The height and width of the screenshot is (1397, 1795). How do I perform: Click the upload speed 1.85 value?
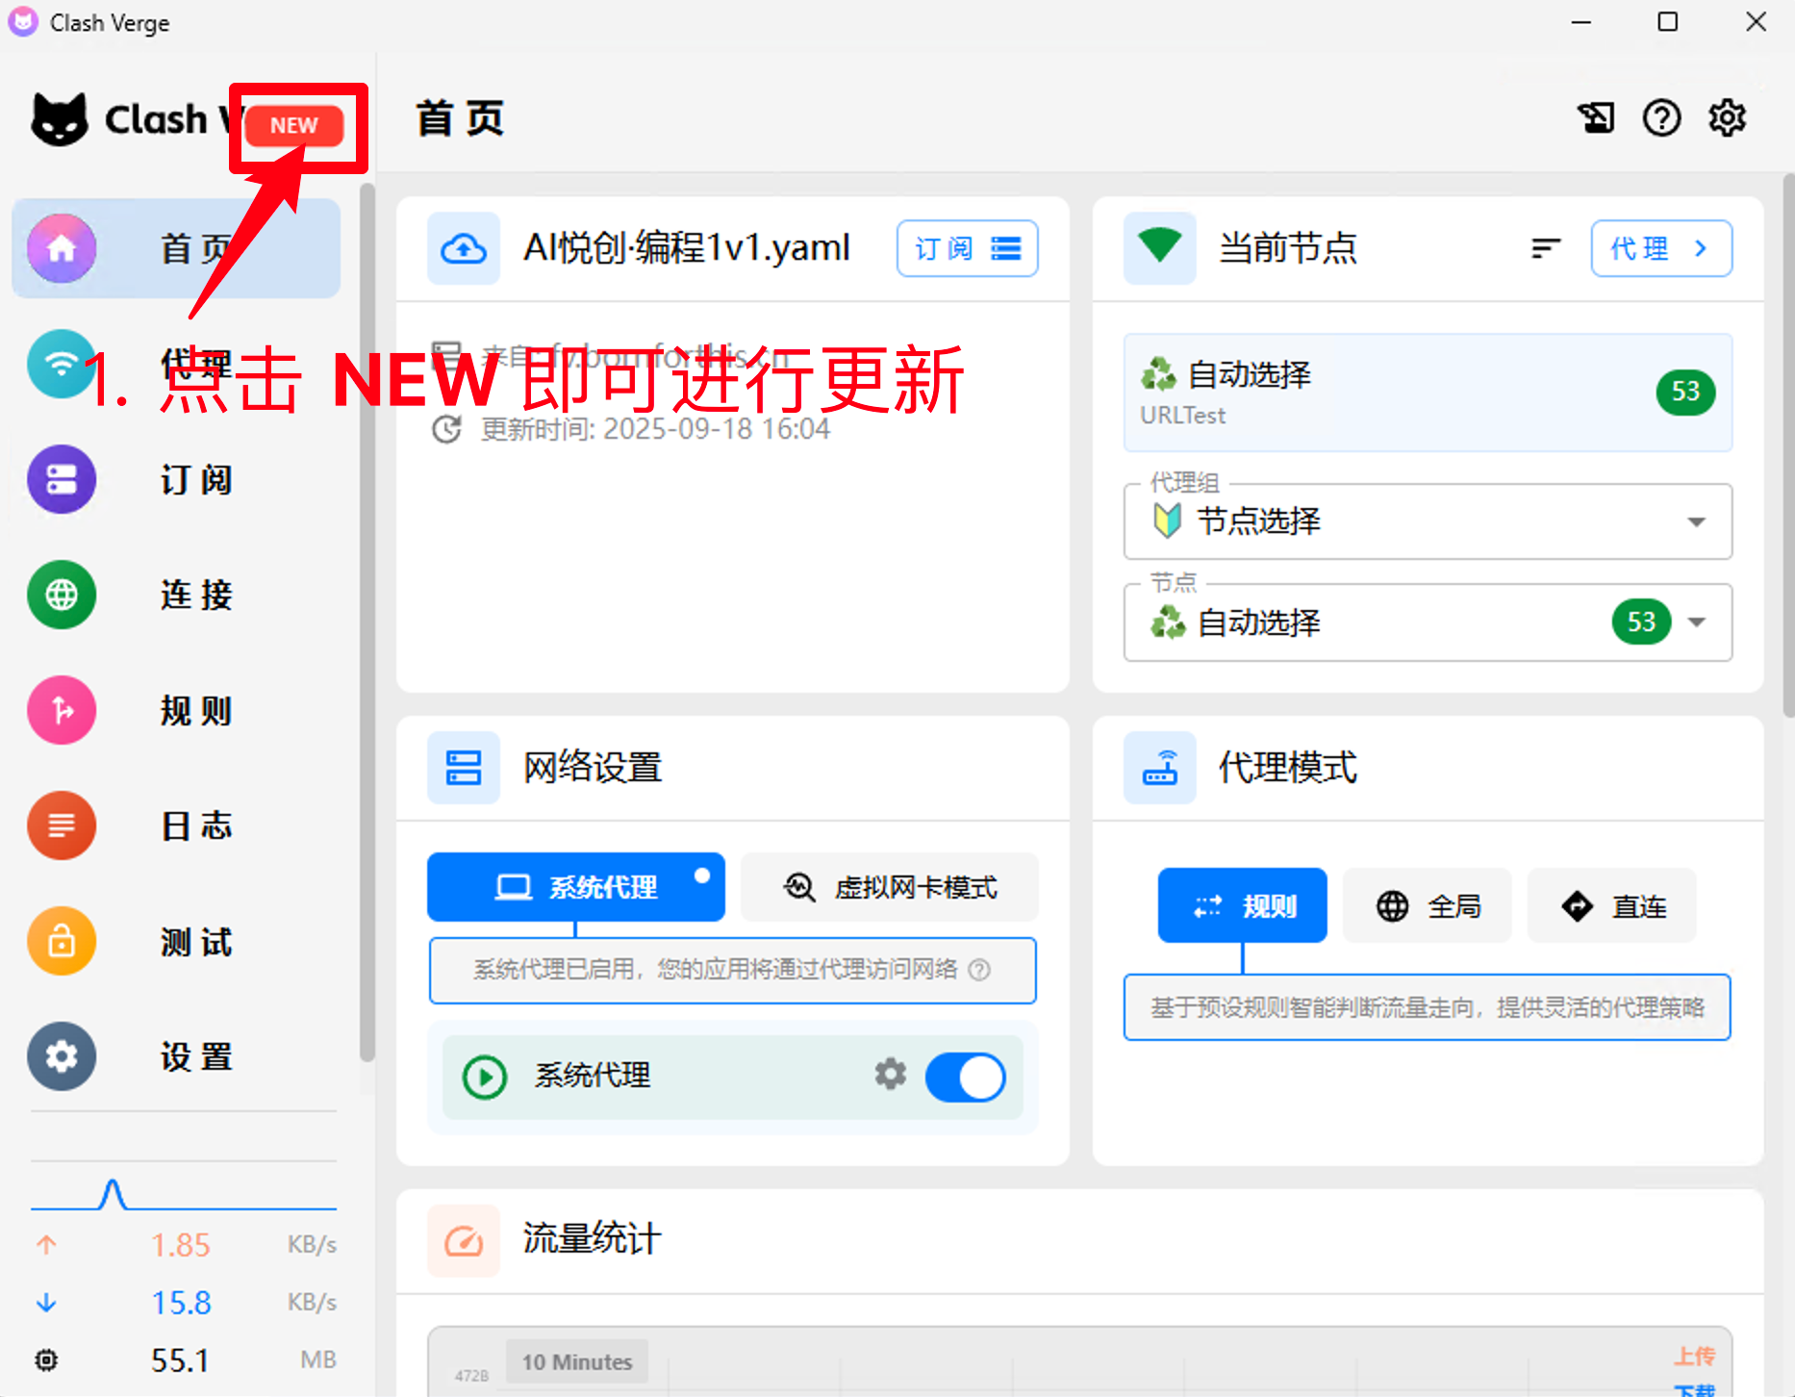(x=180, y=1245)
